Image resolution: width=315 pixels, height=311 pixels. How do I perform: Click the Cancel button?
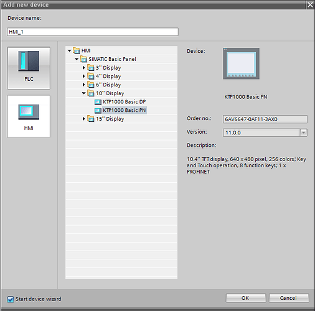(x=289, y=298)
